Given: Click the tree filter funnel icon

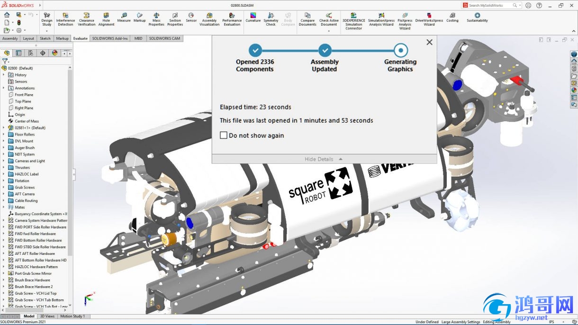Looking at the screenshot, I should click(5, 61).
